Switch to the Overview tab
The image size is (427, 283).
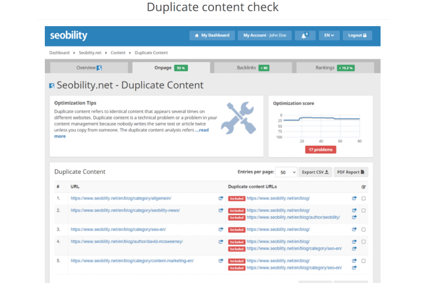[89, 68]
